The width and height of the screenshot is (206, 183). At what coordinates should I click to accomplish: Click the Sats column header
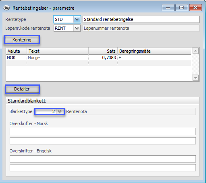[103, 51]
